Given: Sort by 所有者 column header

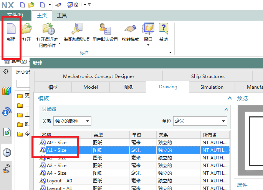Looking at the screenshot, I should [x=215, y=135].
